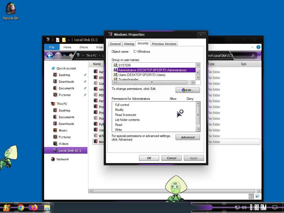This screenshot has width=284, height=213.
Task: Open the Recycle Bin desktop icon
Action: pyautogui.click(x=11, y=11)
